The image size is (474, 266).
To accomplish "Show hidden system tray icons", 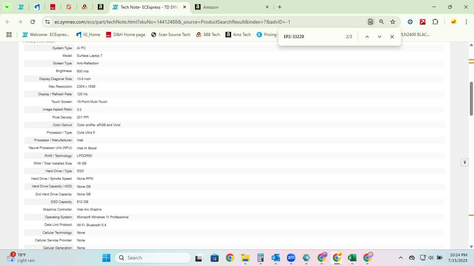I will (x=400, y=258).
